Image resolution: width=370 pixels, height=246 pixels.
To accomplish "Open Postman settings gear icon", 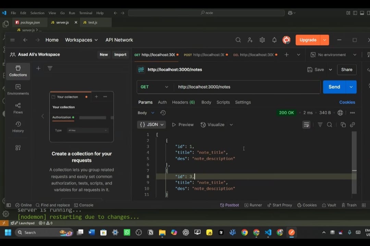I will (262, 40).
